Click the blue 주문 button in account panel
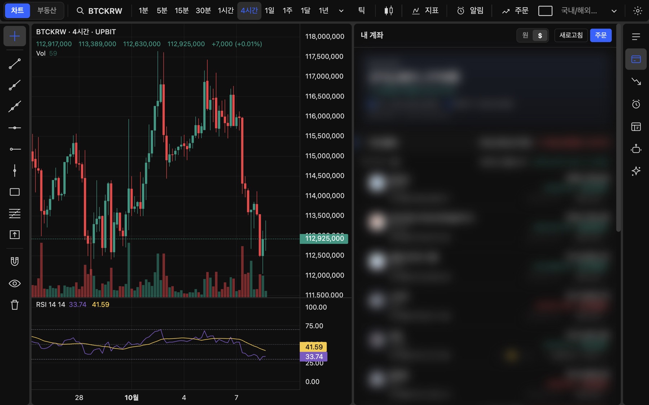This screenshot has width=649, height=405. (601, 35)
